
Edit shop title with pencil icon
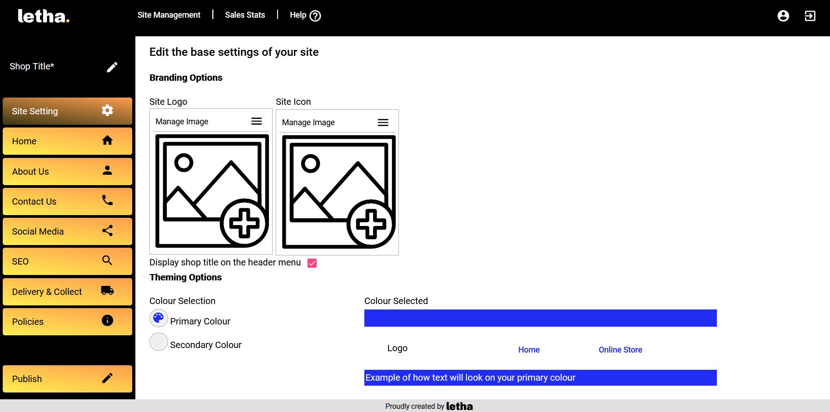coord(112,67)
